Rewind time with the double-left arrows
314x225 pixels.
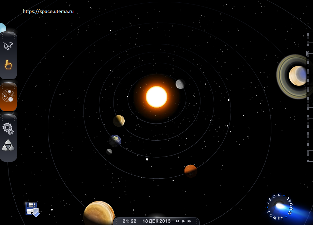tap(177, 221)
